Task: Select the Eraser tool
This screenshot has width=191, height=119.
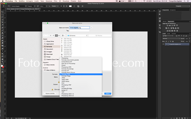Action: [3, 38]
